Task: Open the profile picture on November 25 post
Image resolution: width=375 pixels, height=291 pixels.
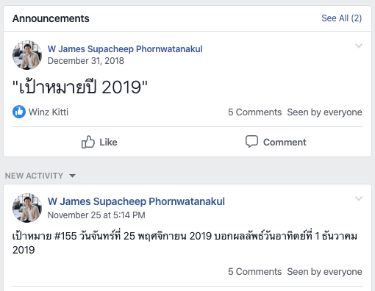Action: [27, 208]
